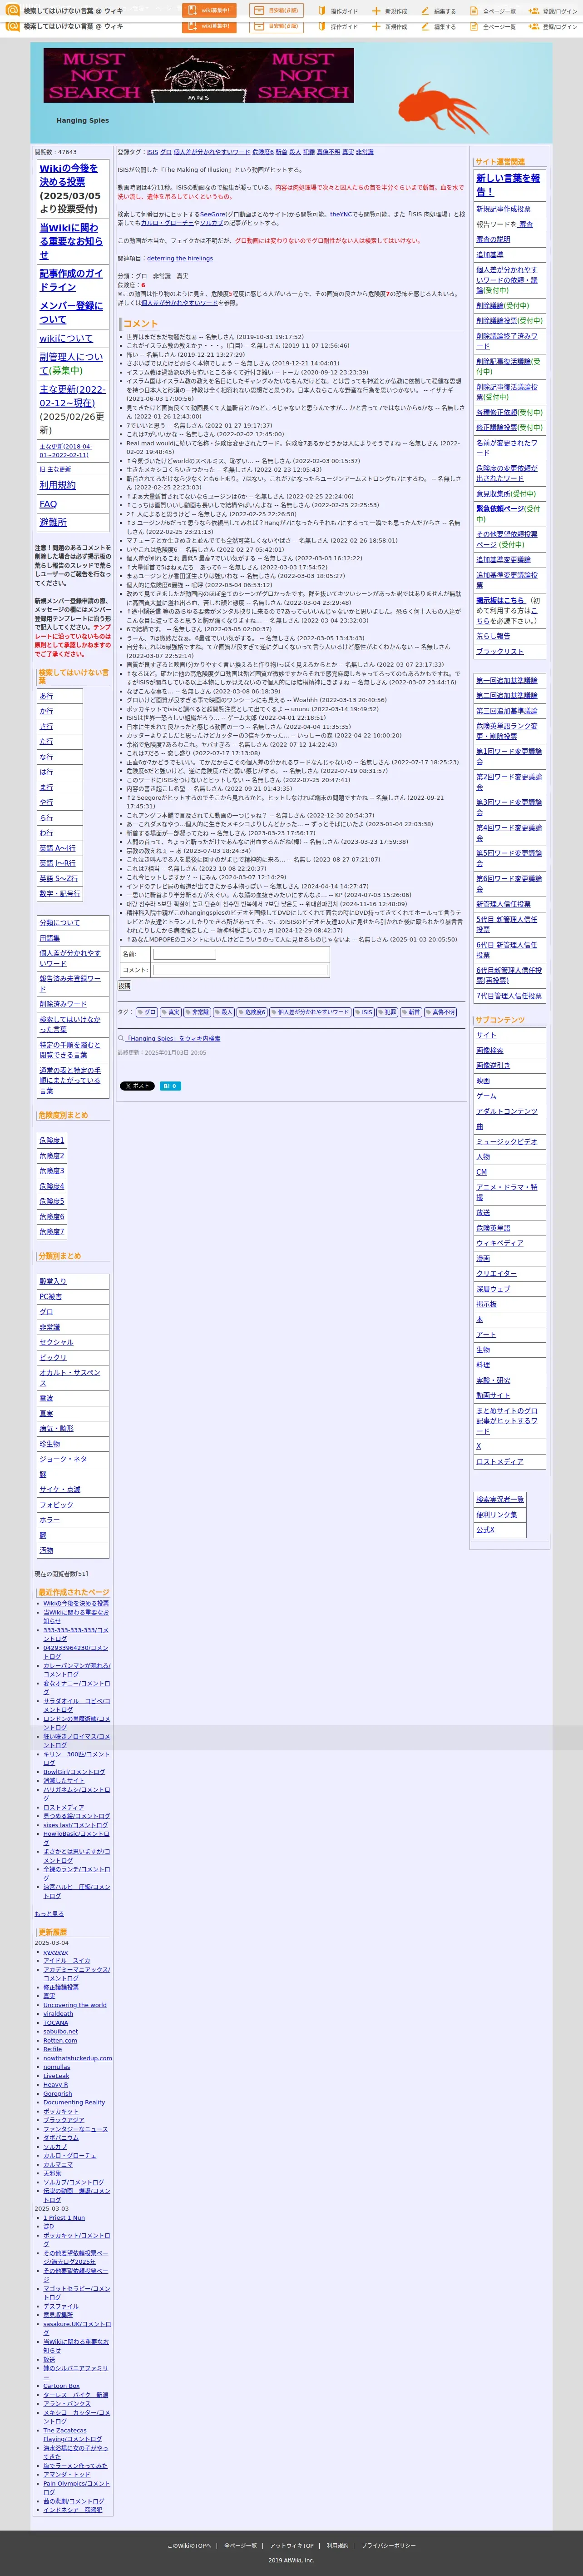Open ブラックリスト link
Screen dimensions: 583x2576
coord(500,652)
